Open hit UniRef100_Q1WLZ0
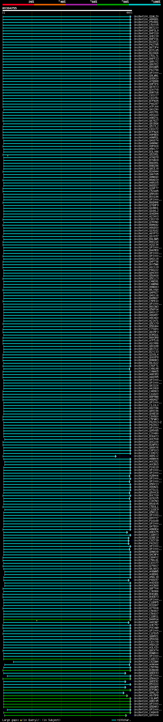 146,17
